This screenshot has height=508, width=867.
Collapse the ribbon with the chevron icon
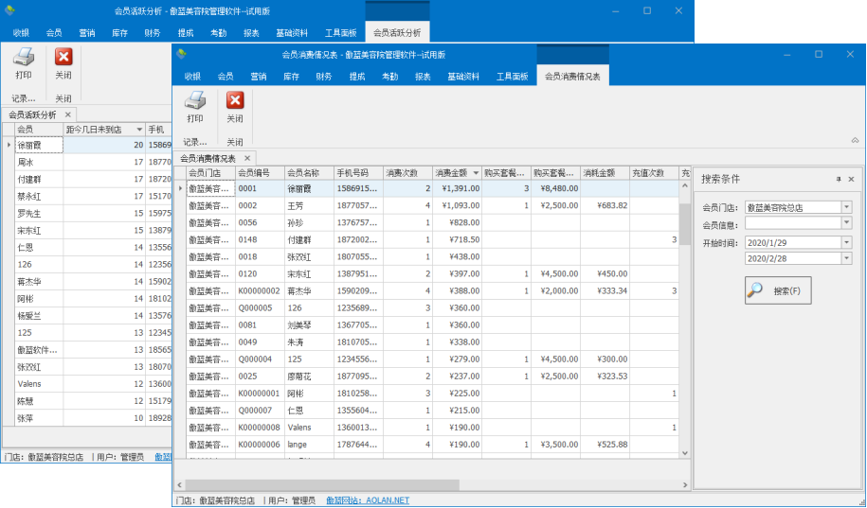(855, 141)
